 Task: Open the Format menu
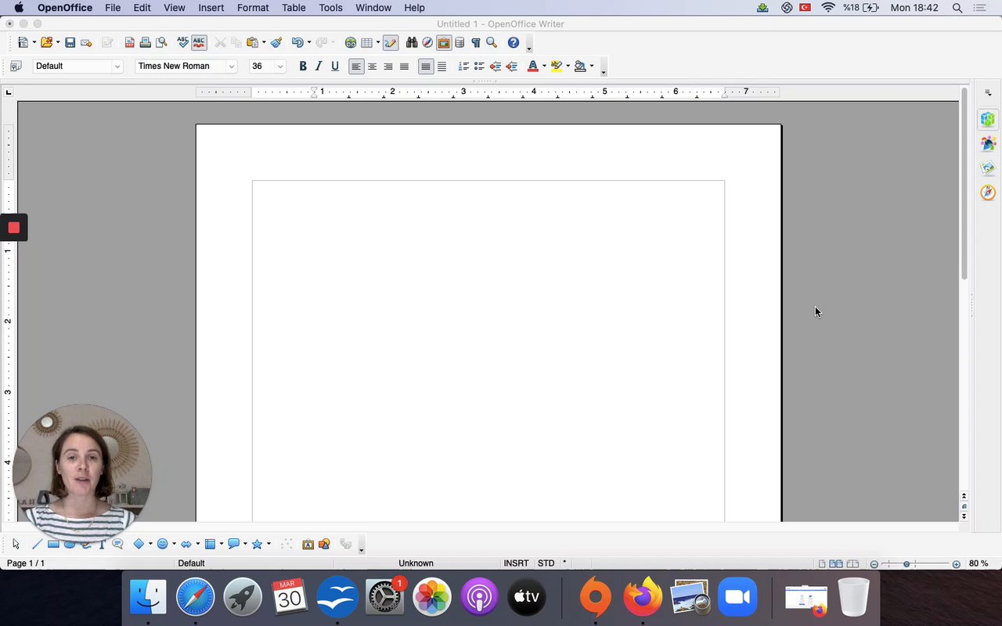tap(253, 8)
